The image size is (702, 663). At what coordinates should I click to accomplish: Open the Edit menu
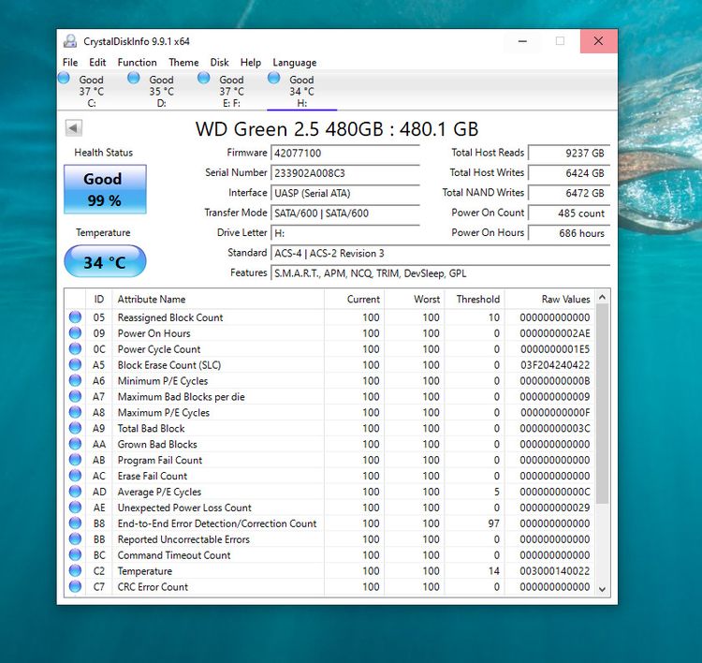coord(97,62)
